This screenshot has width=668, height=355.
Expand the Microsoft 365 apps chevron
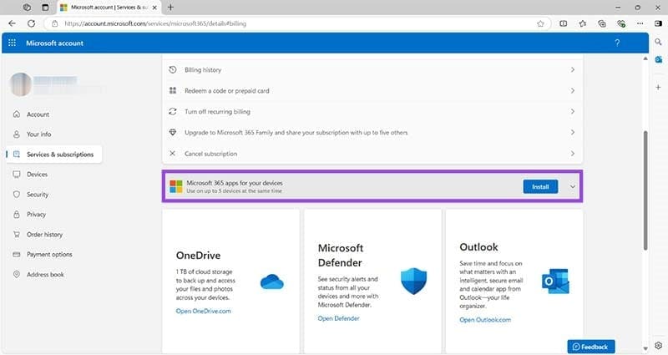573,186
